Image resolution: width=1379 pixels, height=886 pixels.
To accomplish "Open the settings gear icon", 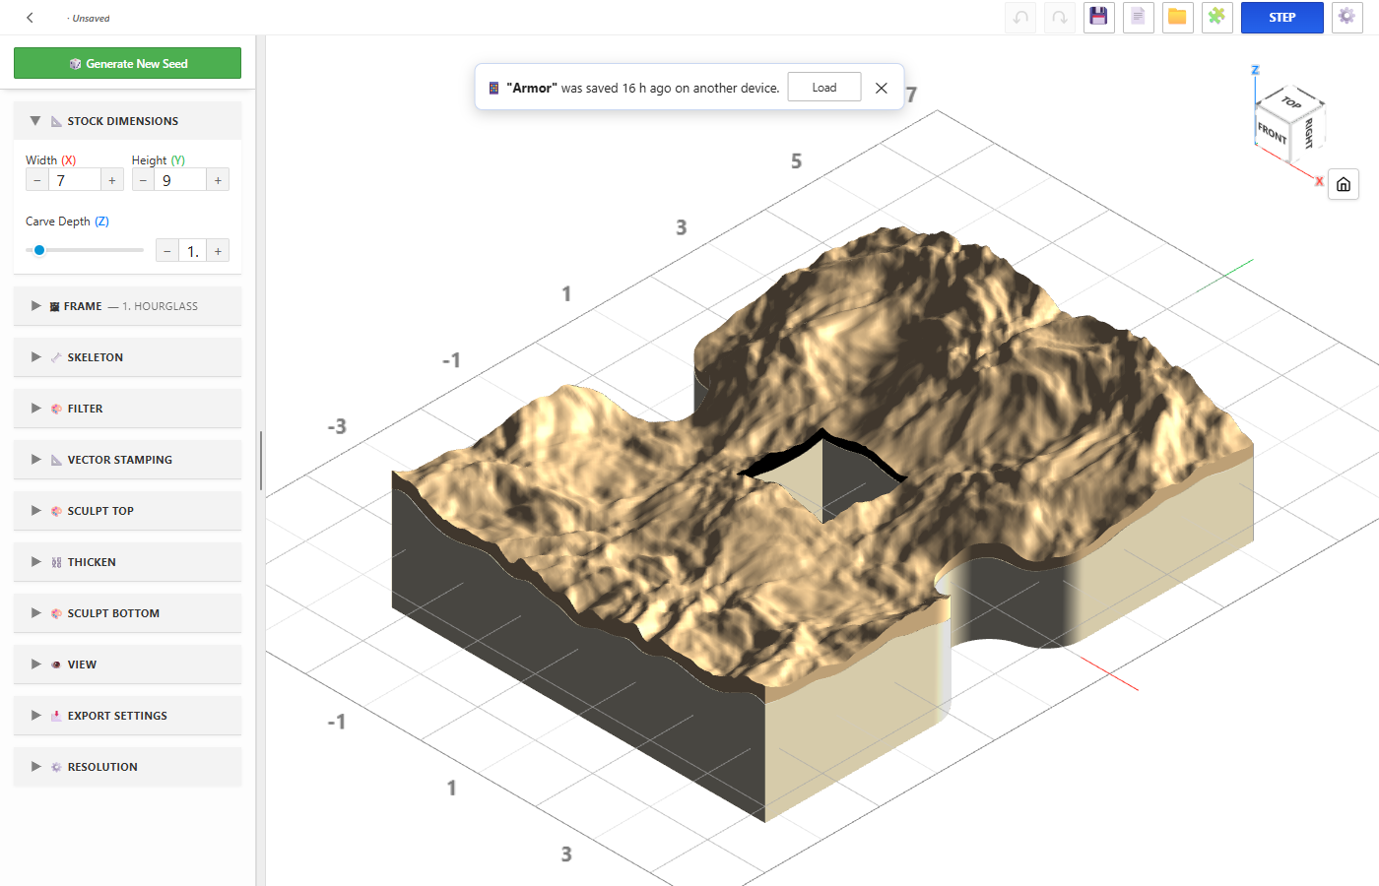I will point(1347,18).
